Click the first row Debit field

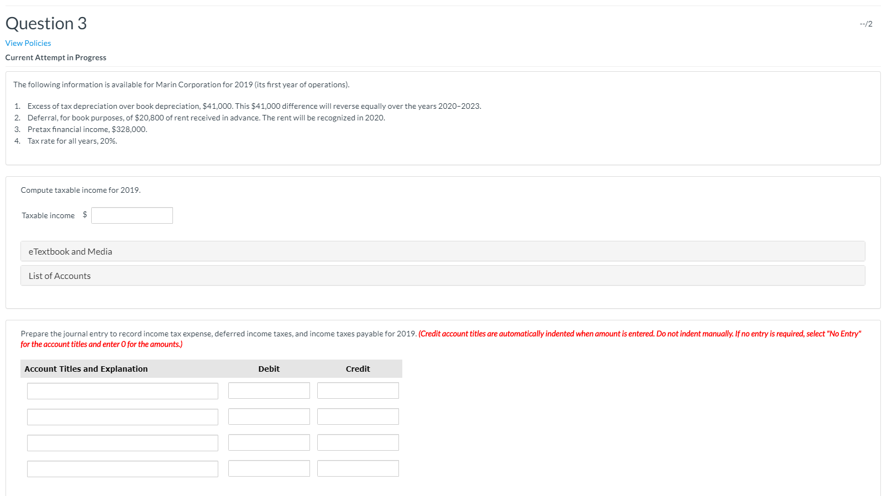tap(269, 391)
